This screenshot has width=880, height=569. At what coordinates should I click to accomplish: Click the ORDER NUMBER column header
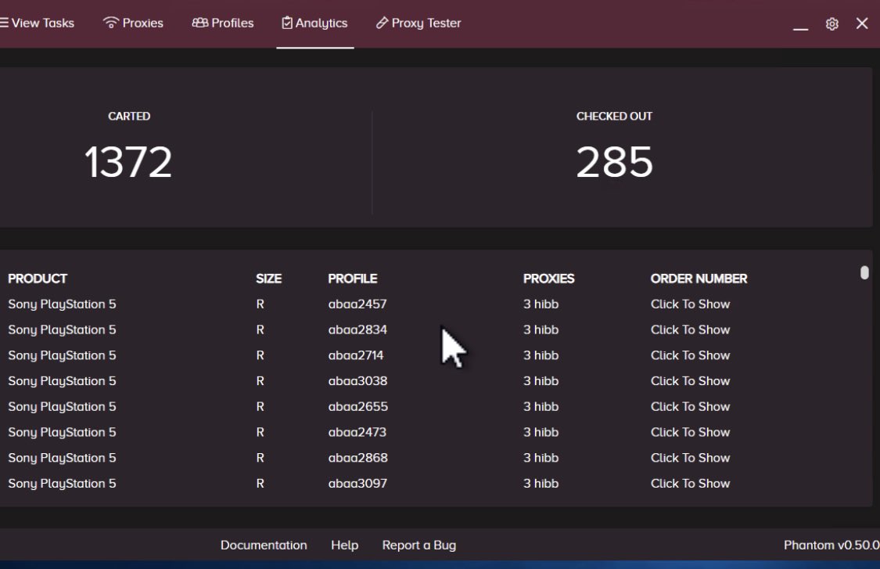[x=699, y=279]
